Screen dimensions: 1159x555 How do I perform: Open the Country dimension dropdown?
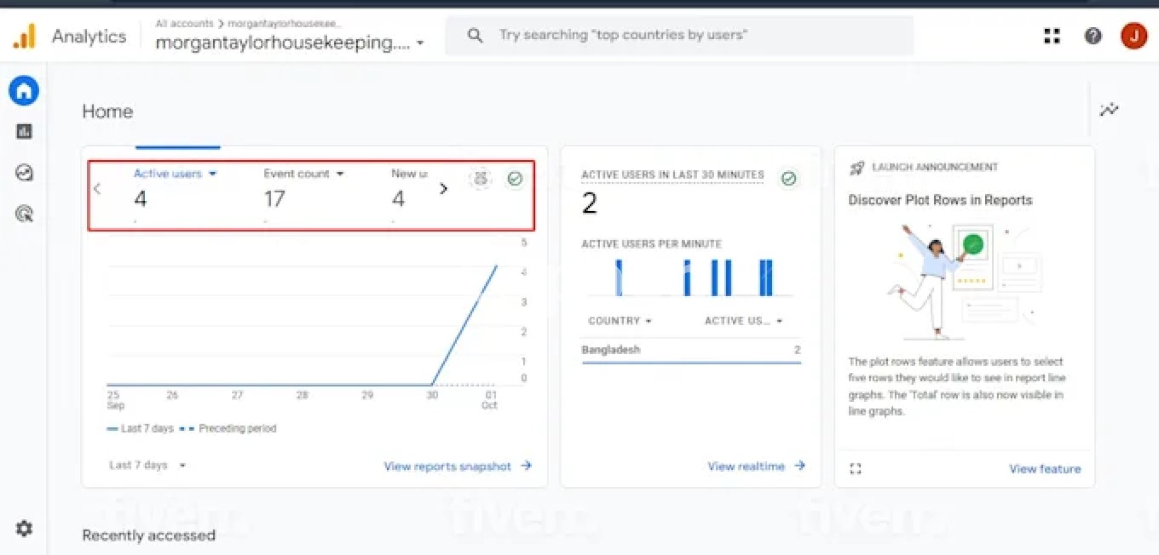620,321
